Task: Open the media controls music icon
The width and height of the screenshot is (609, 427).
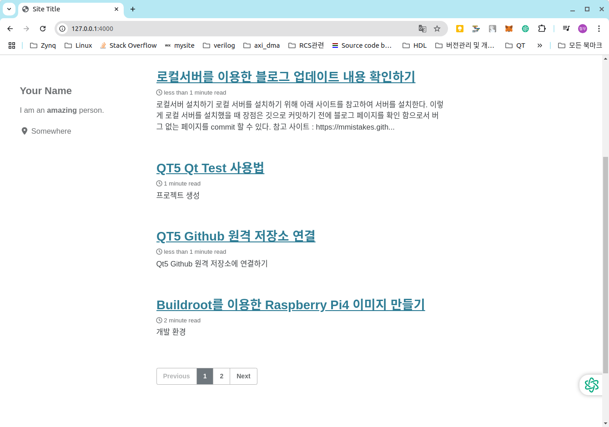Action: point(566,28)
